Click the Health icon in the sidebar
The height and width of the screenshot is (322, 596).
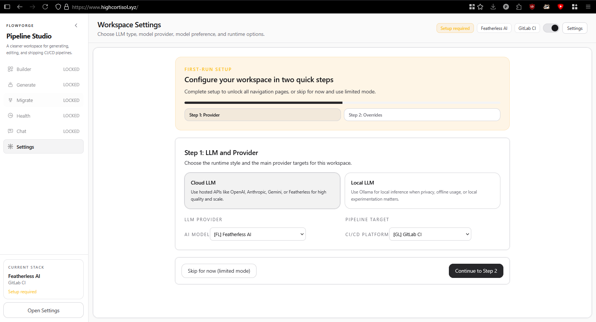click(x=10, y=116)
